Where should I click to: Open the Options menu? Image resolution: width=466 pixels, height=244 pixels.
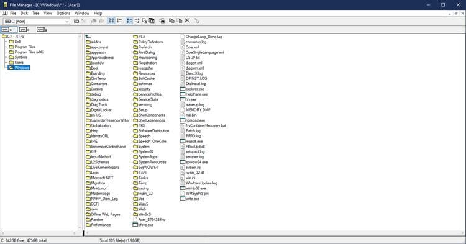(x=63, y=13)
